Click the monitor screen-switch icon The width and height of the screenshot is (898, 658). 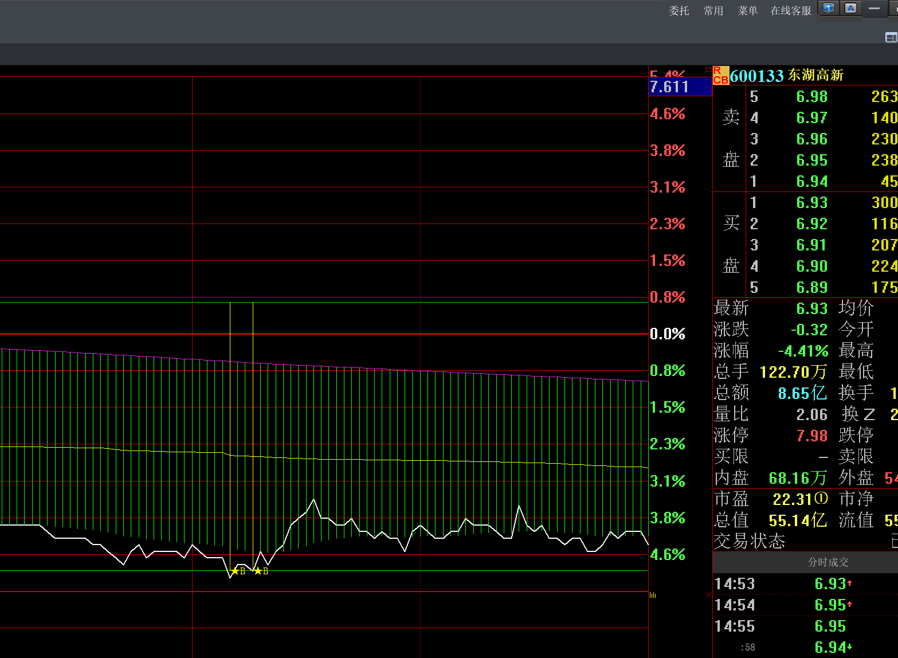[829, 8]
